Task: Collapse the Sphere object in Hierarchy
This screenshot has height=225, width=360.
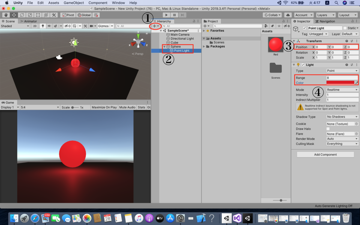Action: pyautogui.click(x=164, y=47)
